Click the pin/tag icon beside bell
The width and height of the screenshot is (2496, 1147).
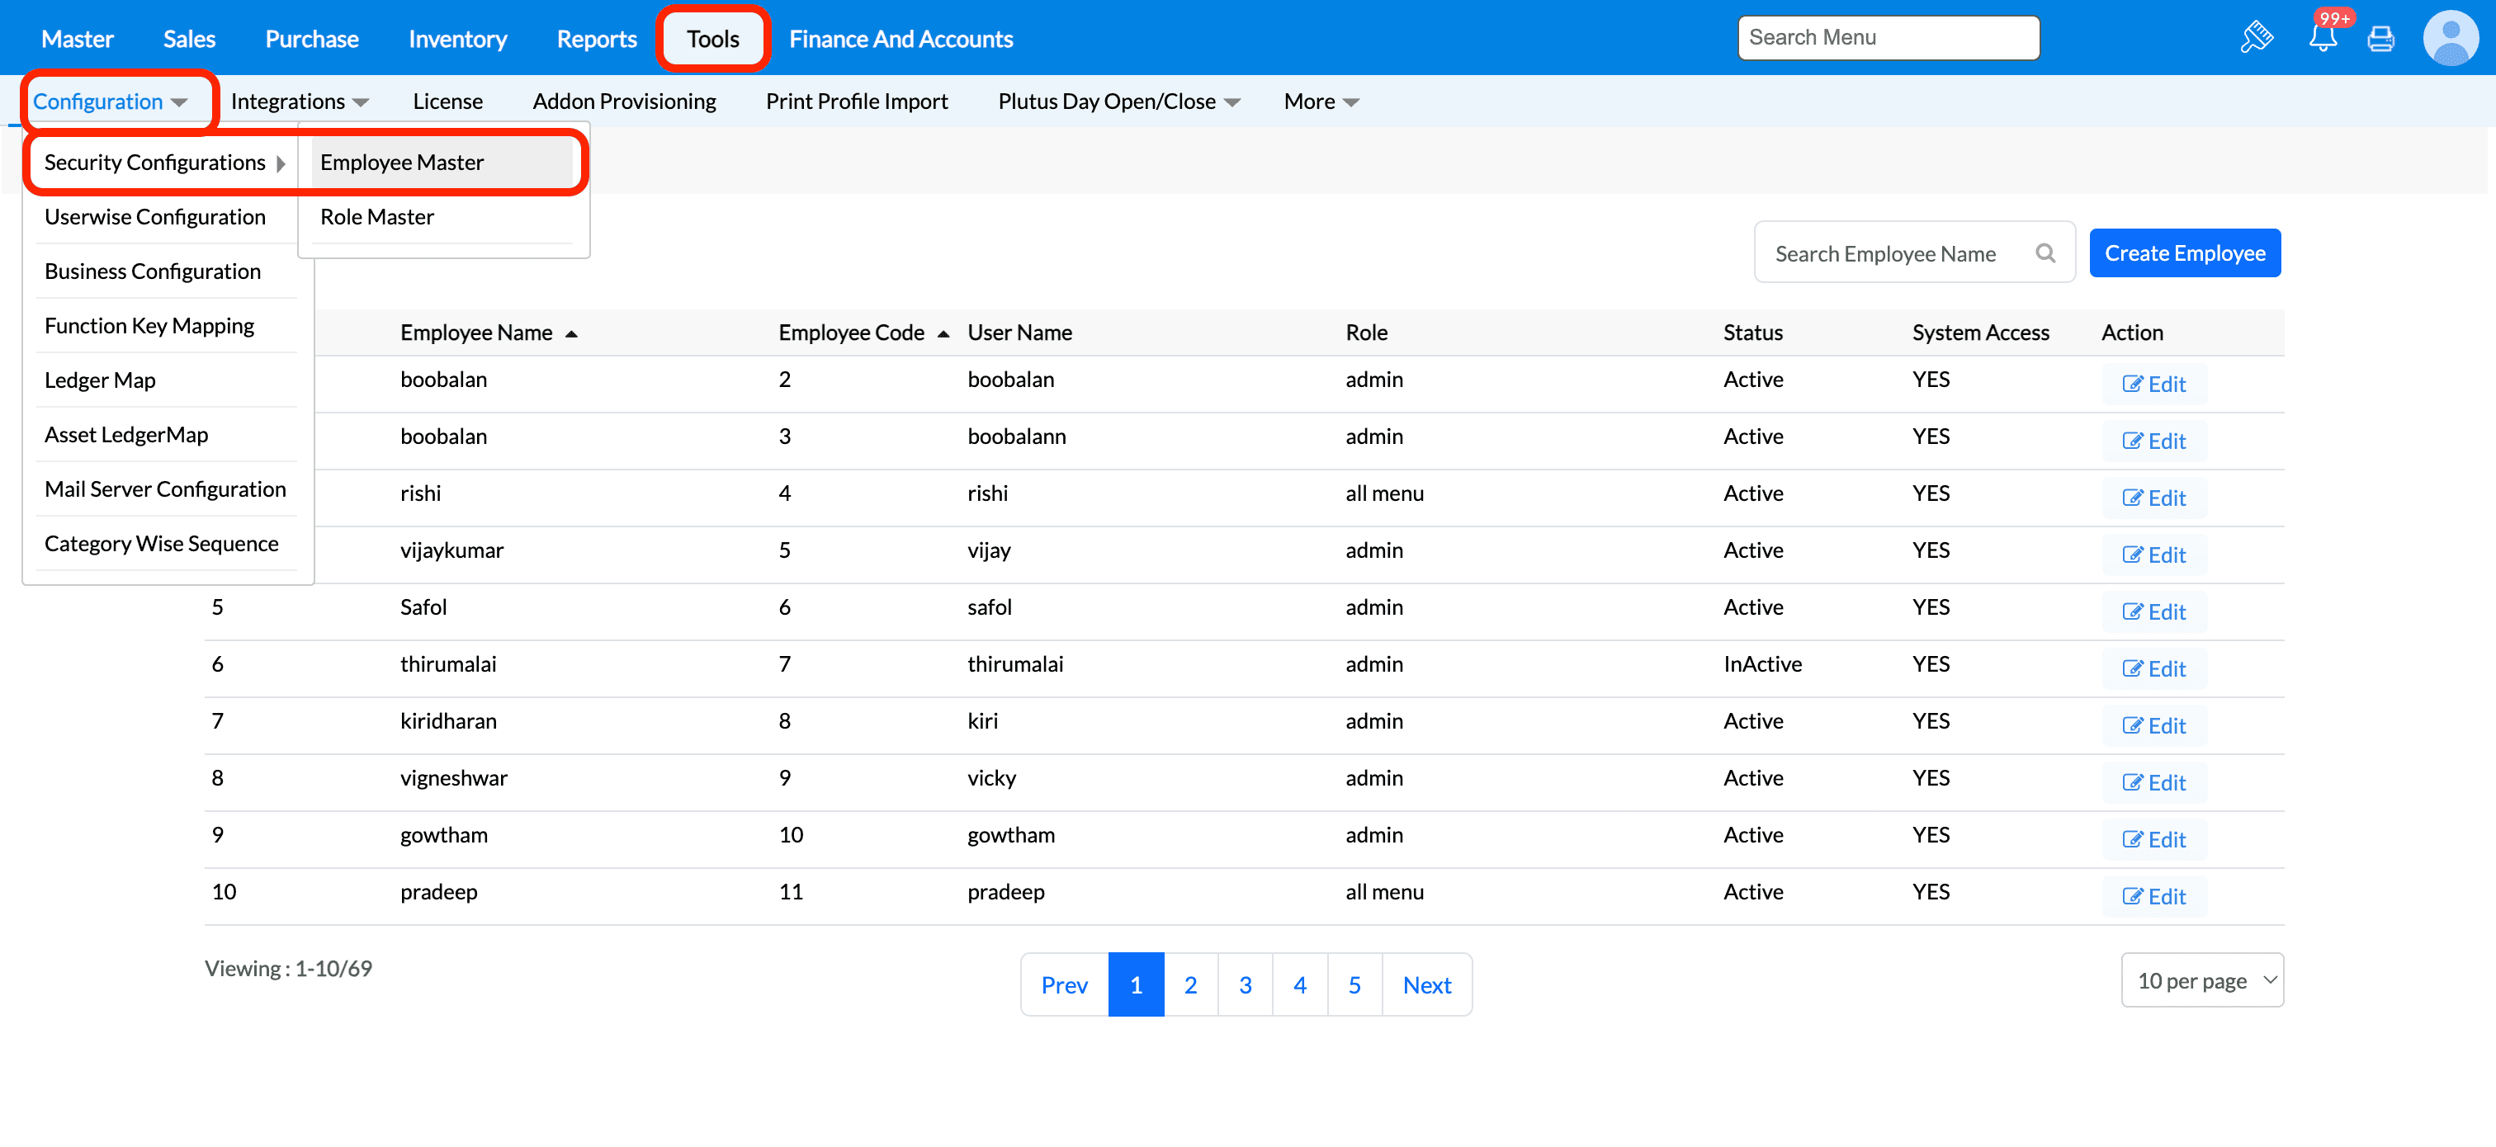click(2256, 39)
